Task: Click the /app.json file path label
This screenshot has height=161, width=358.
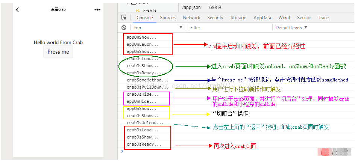Action: (191, 7)
